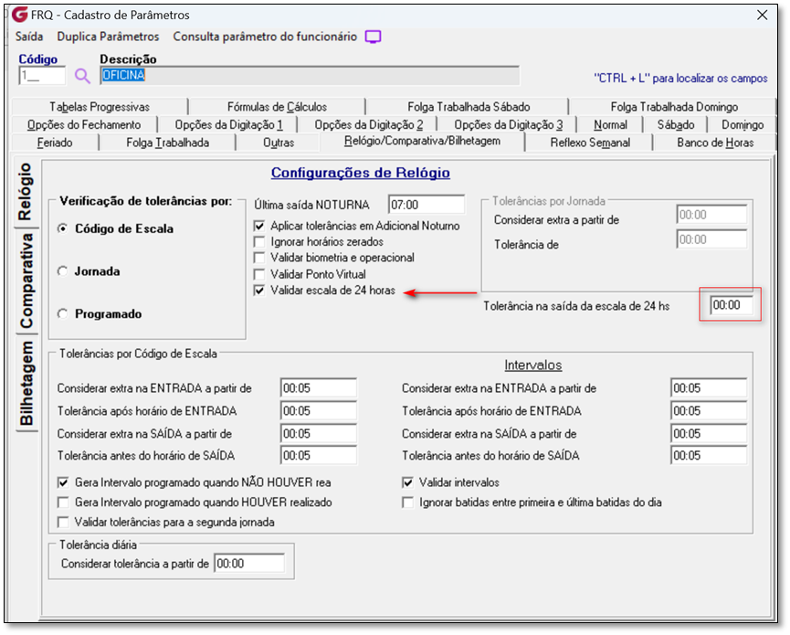Click Última saída NOTURNA time field
This screenshot has height=635, width=790.
tap(427, 205)
